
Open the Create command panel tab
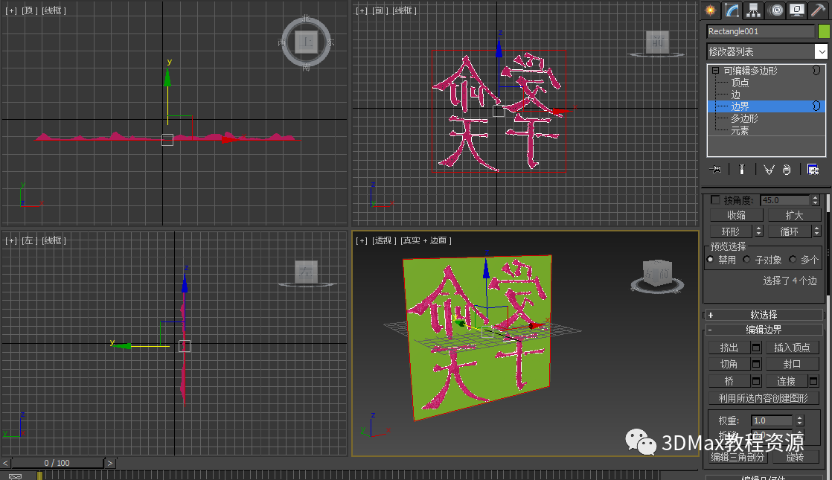710,10
